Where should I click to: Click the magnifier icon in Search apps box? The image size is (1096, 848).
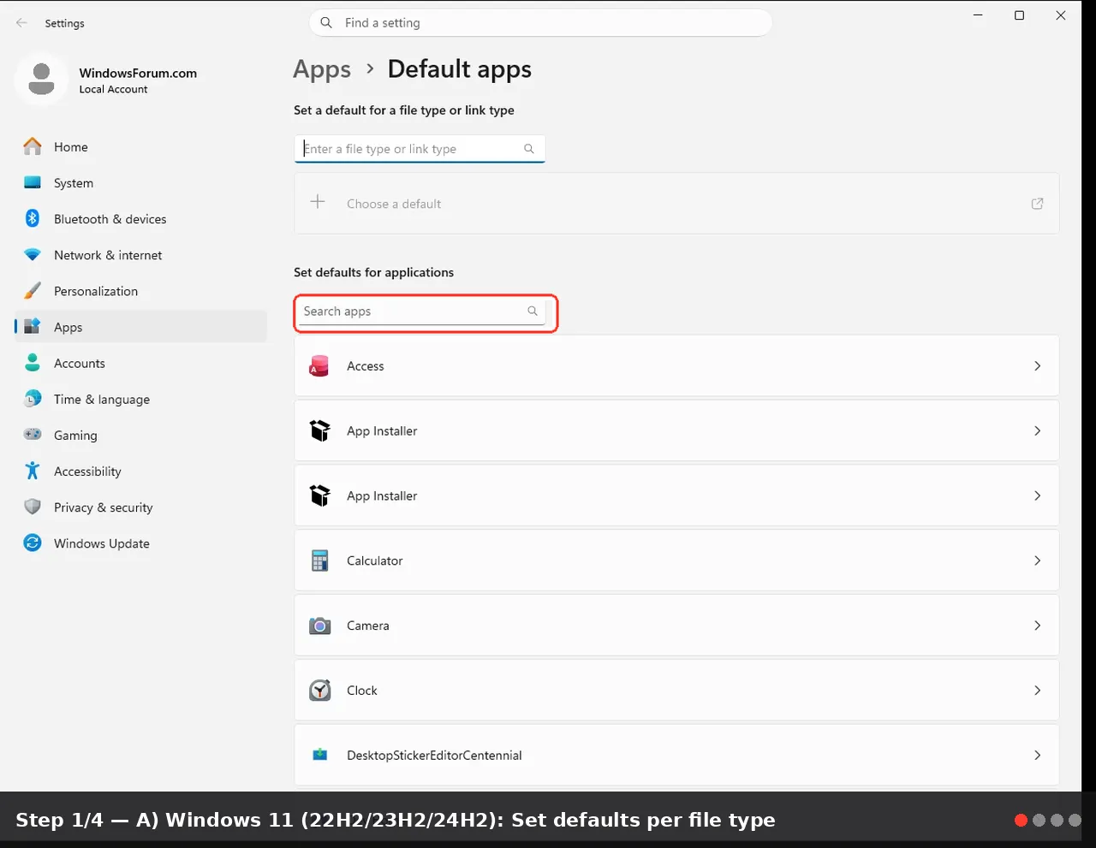pos(533,311)
